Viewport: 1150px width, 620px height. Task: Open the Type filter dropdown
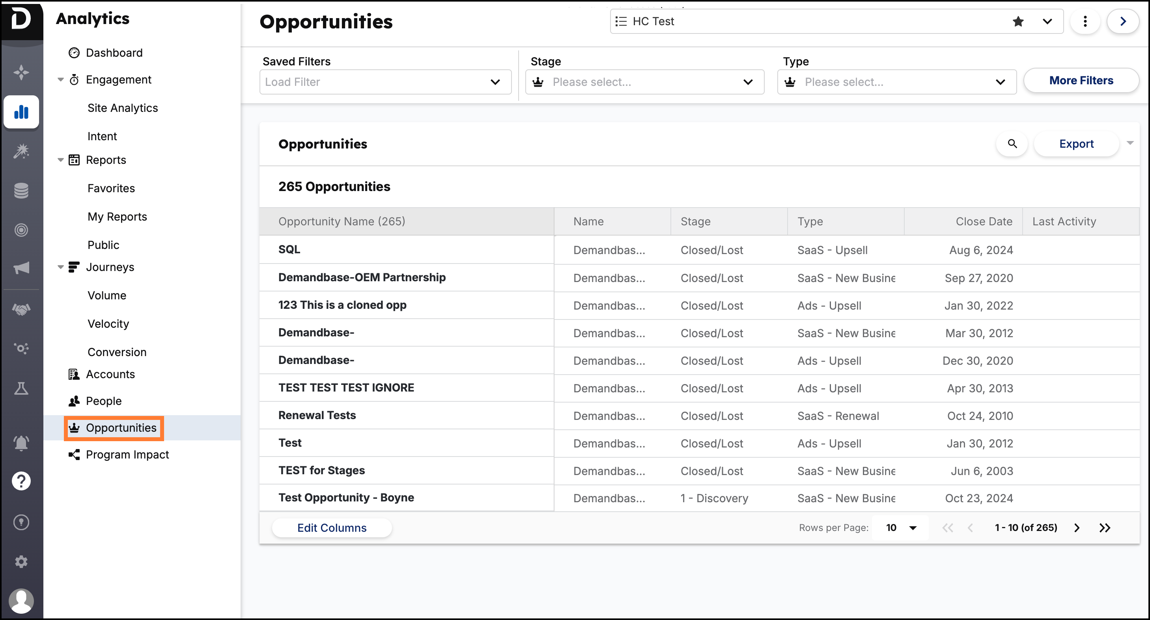(897, 82)
